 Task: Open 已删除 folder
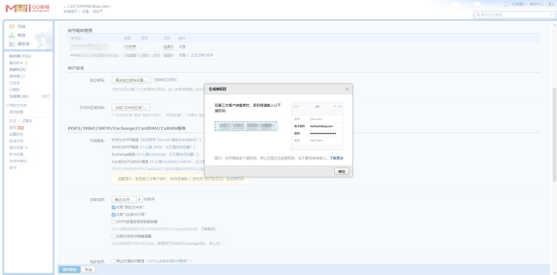coord(14,90)
